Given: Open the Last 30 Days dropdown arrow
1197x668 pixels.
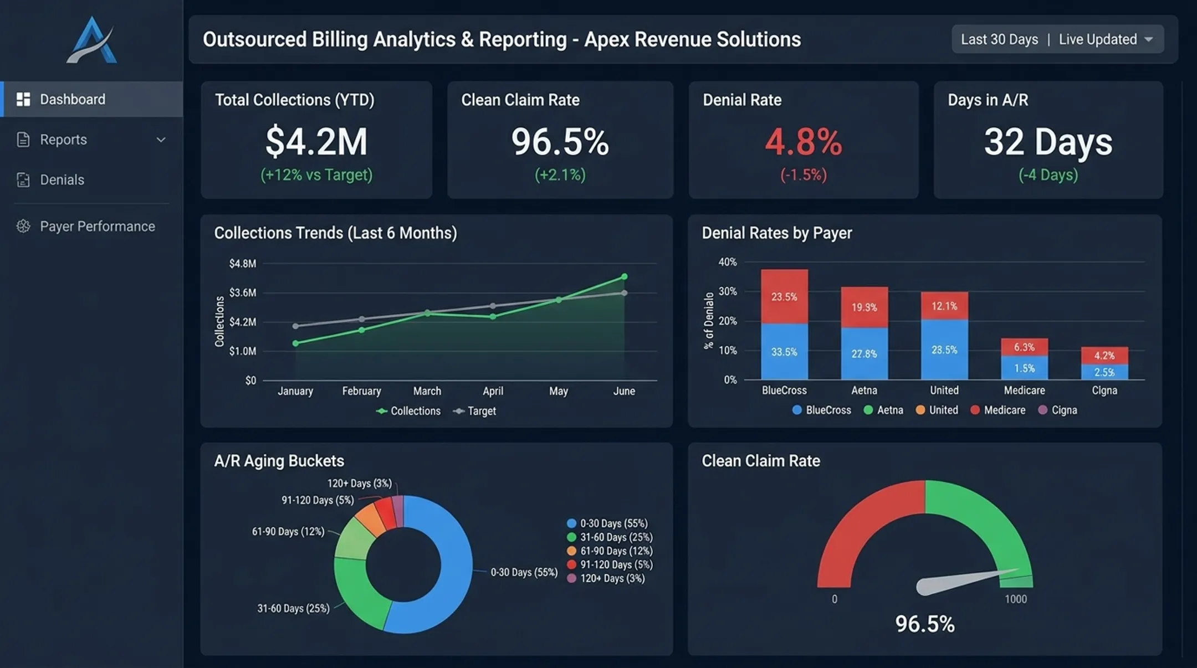Looking at the screenshot, I should [x=1149, y=39].
